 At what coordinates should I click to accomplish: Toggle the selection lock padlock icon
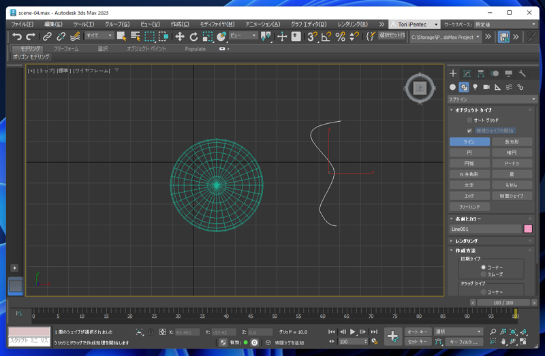151,332
